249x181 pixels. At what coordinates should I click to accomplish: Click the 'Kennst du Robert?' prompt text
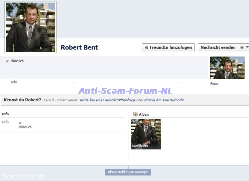tap(23, 100)
